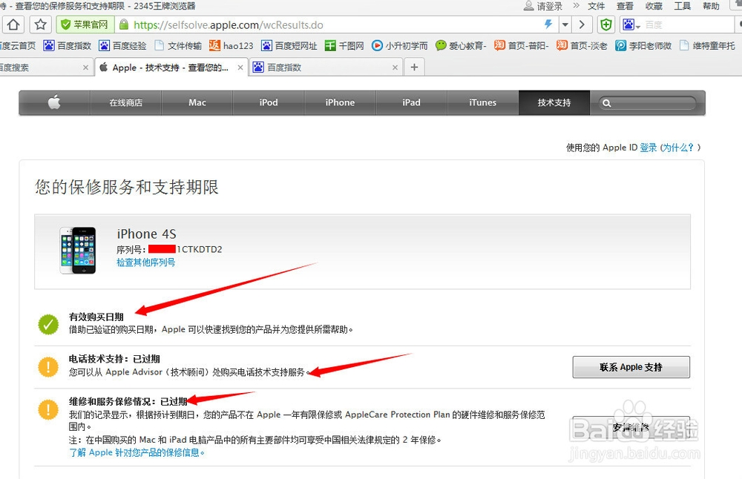Click the forward arrow next to address bar
The width and height of the screenshot is (742, 479).
[582, 24]
